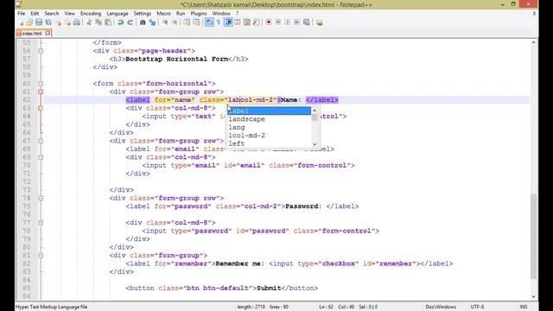Open the File menu
The width and height of the screenshot is (553, 311).
[21, 14]
